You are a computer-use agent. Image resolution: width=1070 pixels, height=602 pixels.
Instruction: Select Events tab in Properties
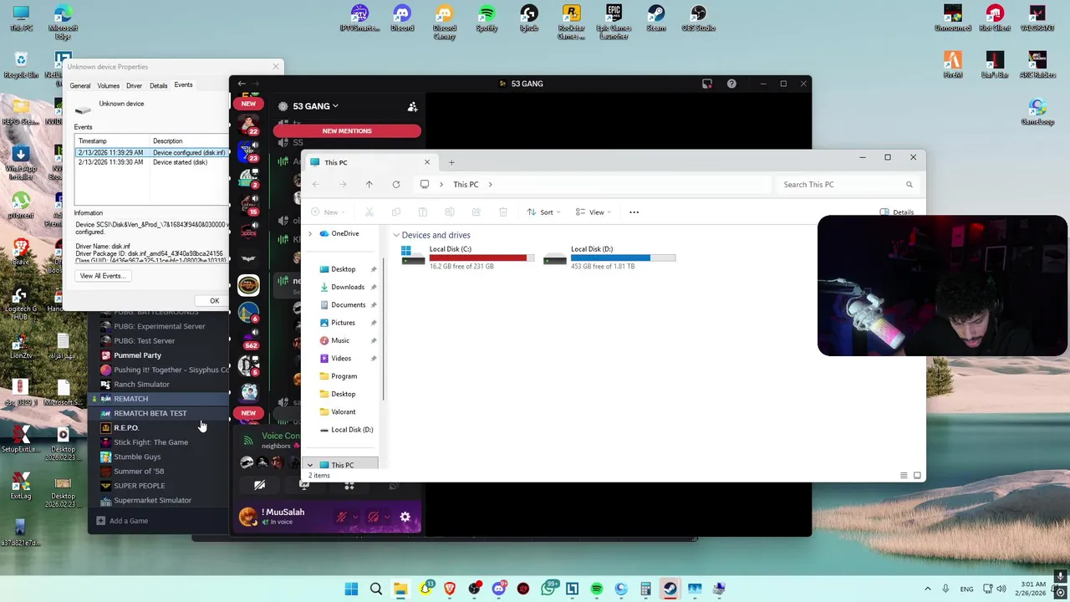pos(183,85)
